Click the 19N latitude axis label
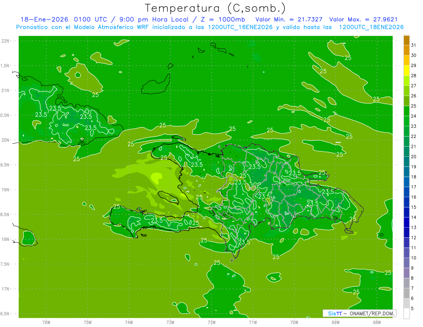This screenshot has width=423, height=327. pyautogui.click(x=6, y=190)
